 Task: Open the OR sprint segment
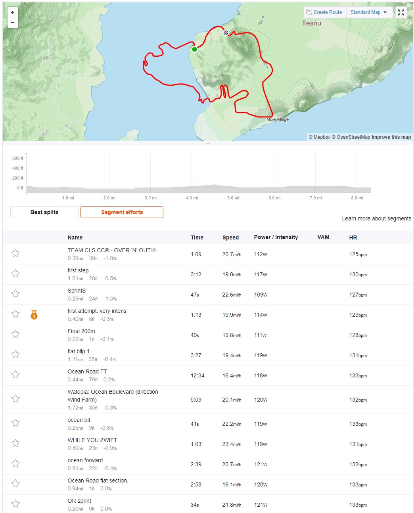(x=79, y=501)
